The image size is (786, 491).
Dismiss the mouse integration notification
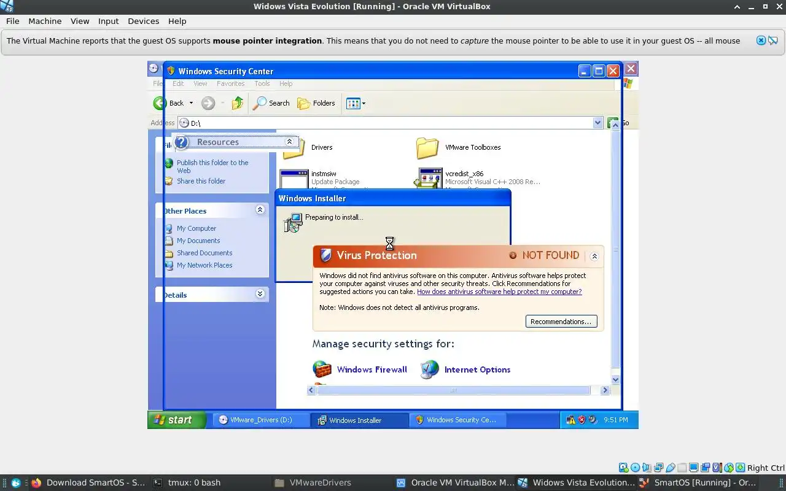point(761,41)
